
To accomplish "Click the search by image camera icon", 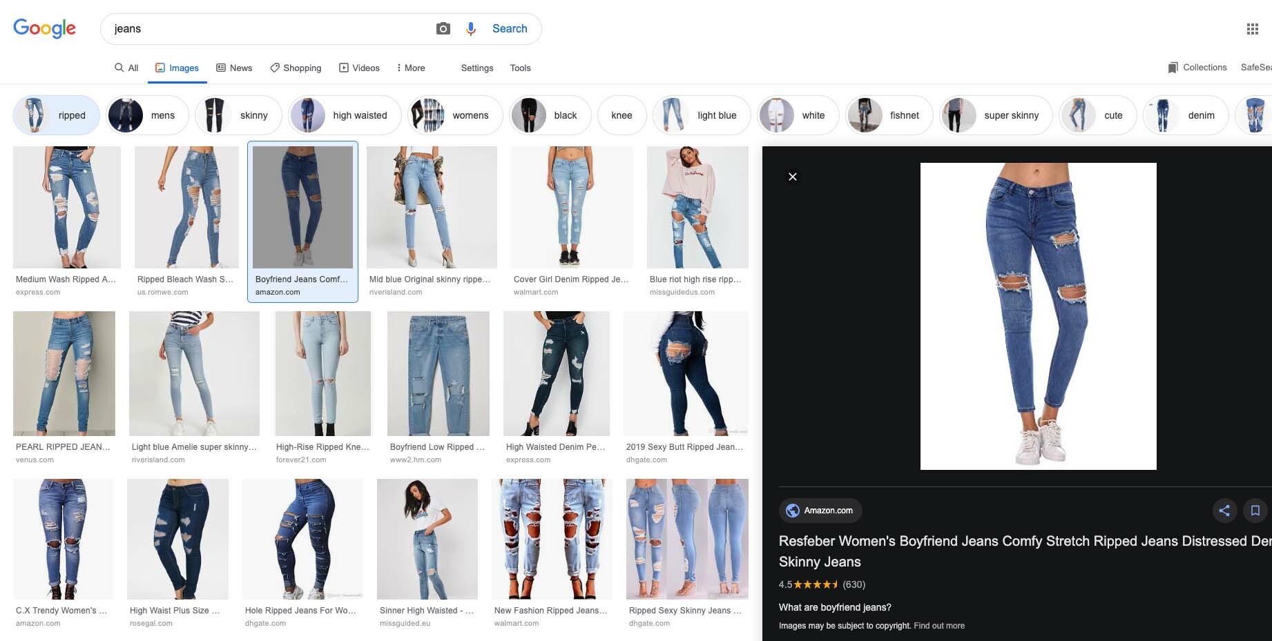I will click(x=443, y=28).
